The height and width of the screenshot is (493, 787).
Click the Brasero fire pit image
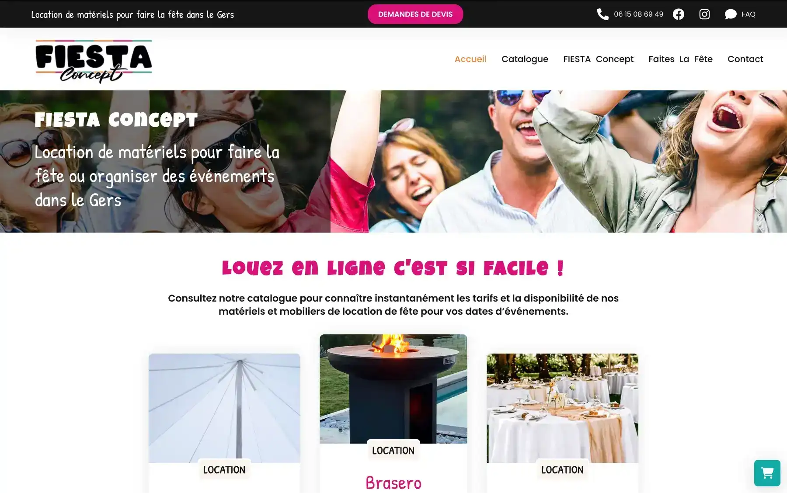coord(393,389)
